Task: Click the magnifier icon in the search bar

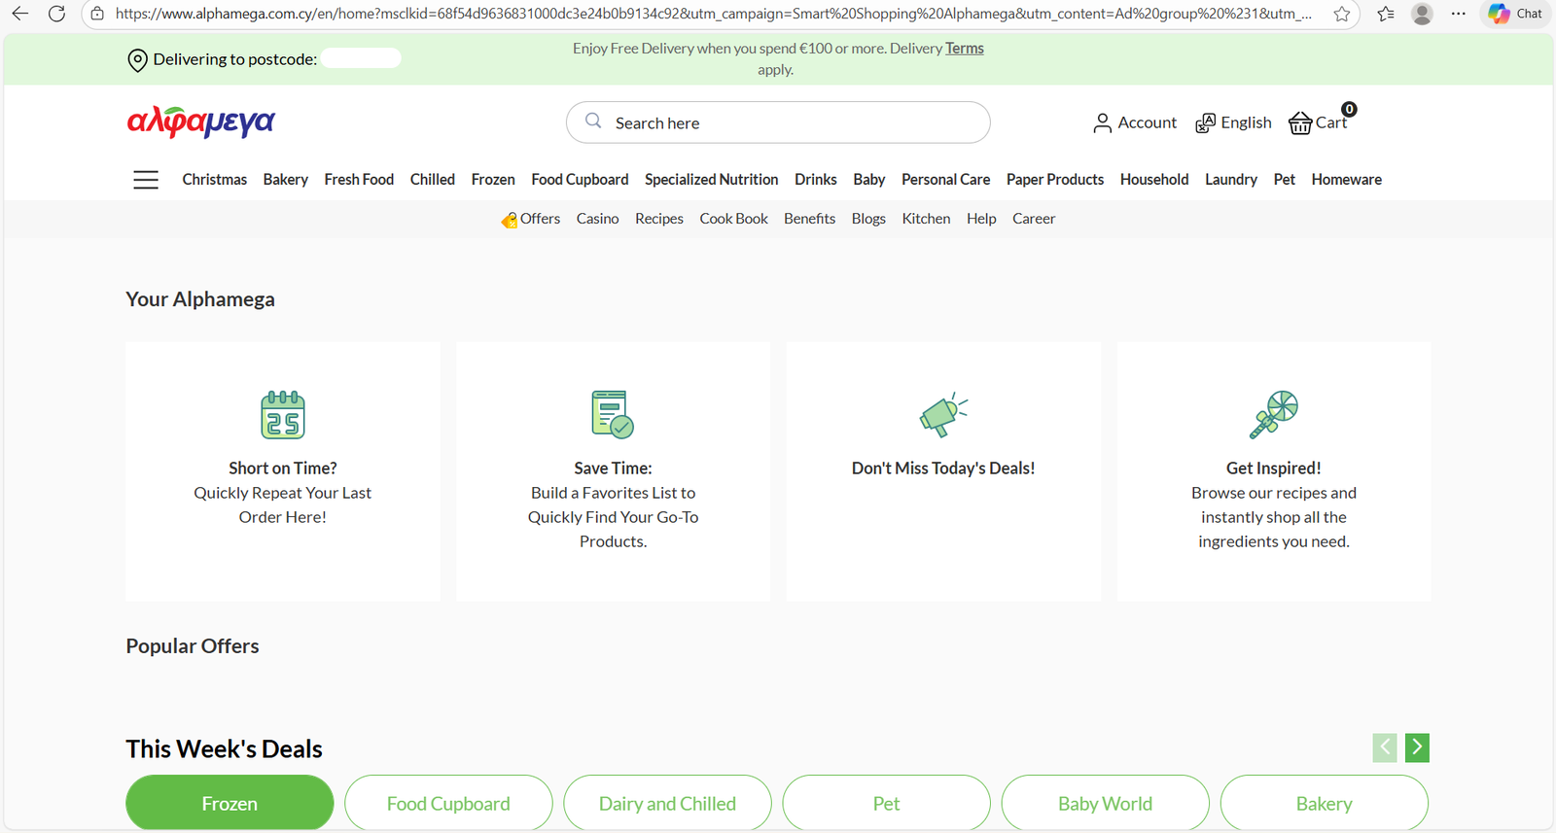Action: (x=593, y=121)
